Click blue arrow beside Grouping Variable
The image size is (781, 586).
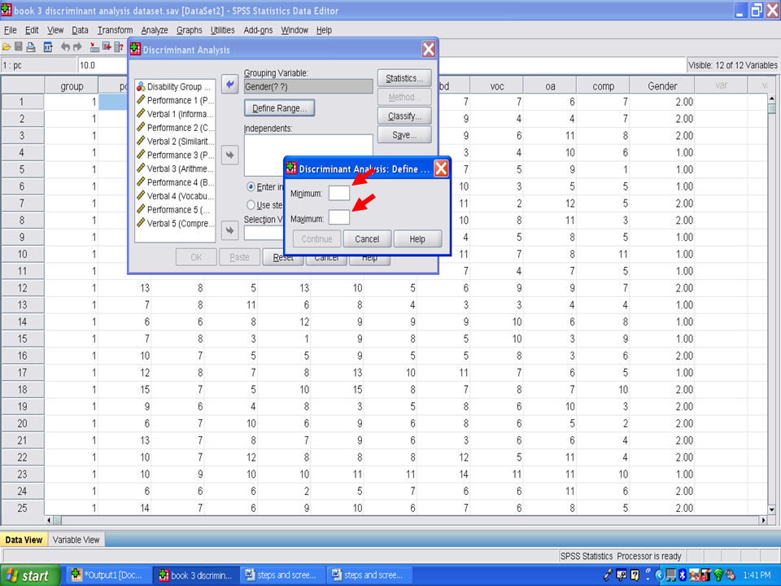coord(229,85)
